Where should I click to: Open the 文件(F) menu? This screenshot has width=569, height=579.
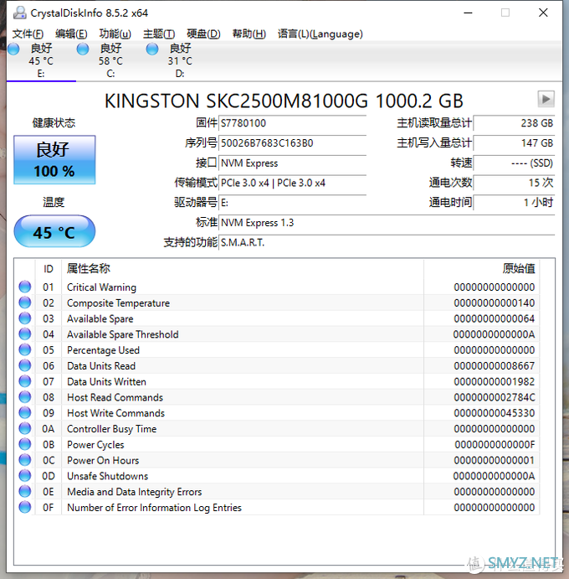[28, 34]
